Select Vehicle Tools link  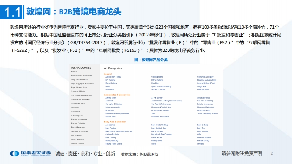(110, 117)
